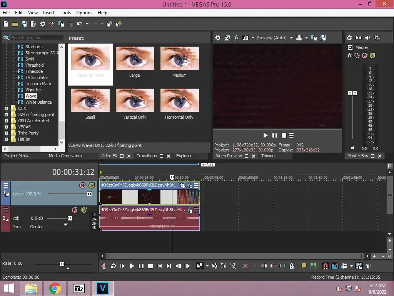Open the preview Overlays grid dropdown arrow
The width and height of the screenshot is (394, 296).
coord(306,38)
